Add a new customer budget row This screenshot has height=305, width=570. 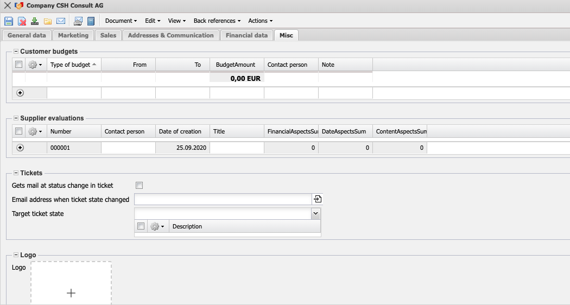coord(20,93)
